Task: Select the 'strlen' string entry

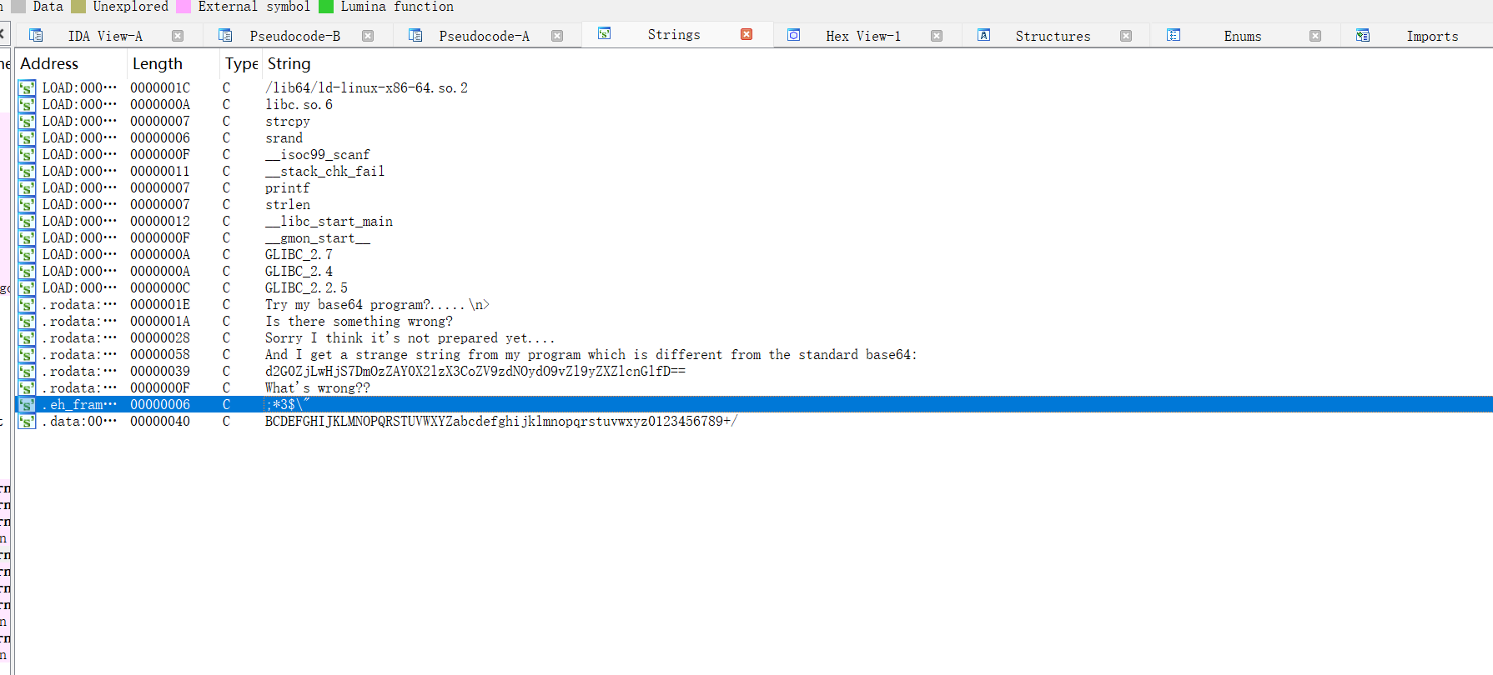Action: (x=287, y=204)
